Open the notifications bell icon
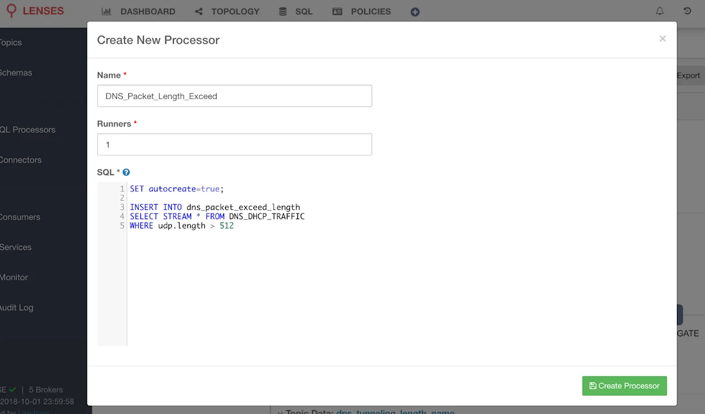This screenshot has height=414, width=705. click(x=660, y=11)
